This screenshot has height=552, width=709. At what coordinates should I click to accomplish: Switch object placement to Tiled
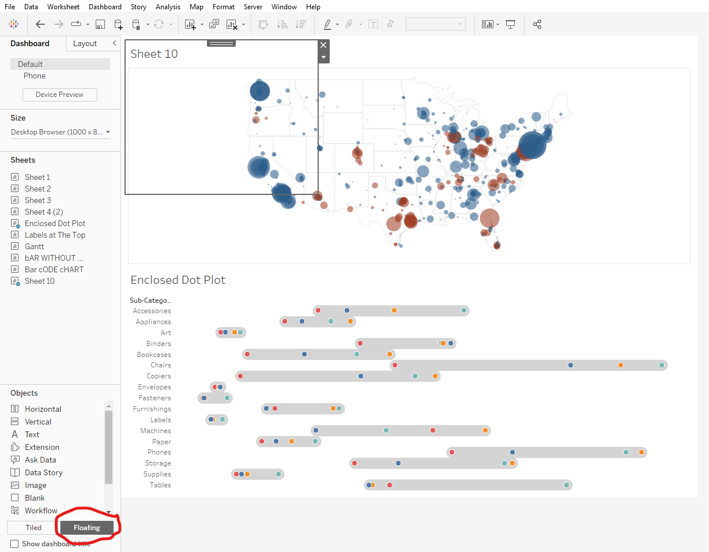tap(33, 528)
